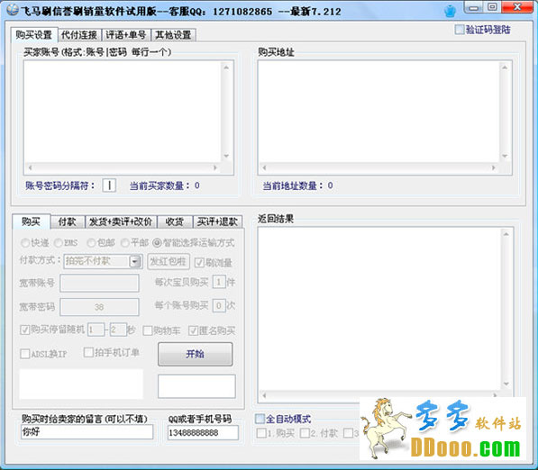This screenshot has width=538, height=470.
Task: Switch to the 购买设置 tab
Action: click(34, 35)
